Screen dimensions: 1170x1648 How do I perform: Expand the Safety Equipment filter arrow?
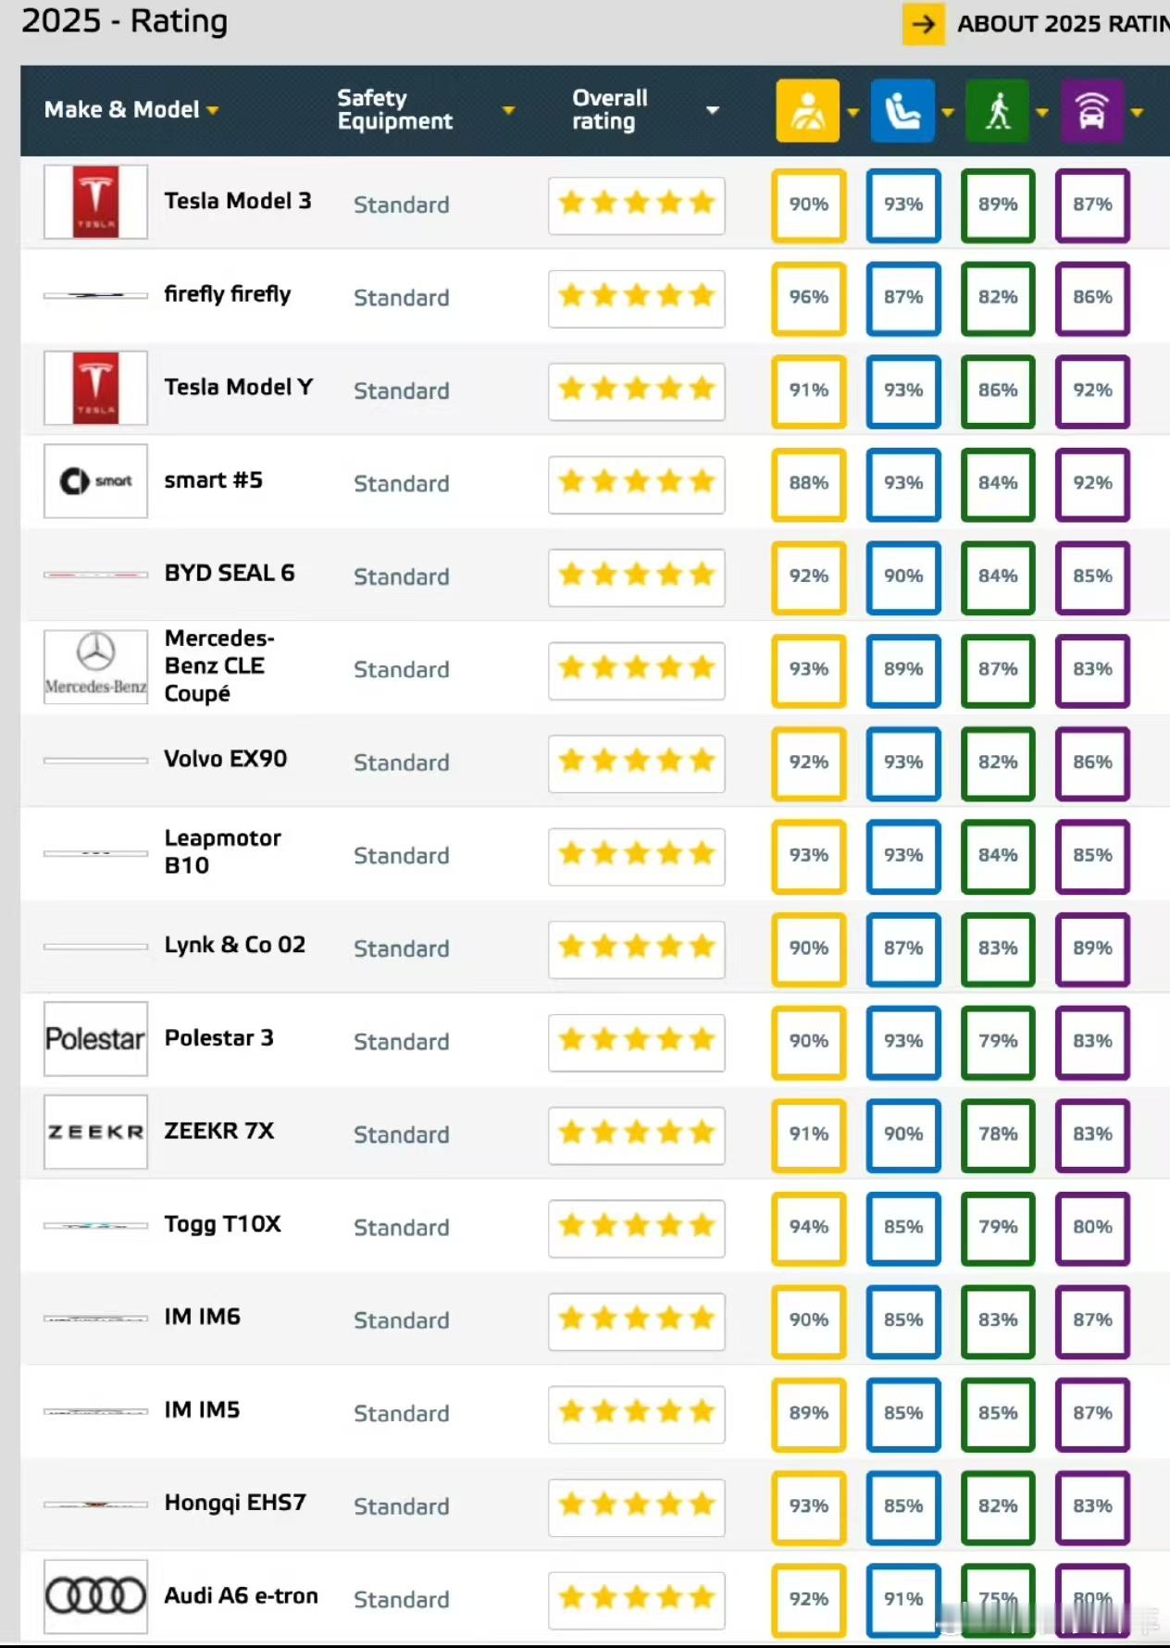click(508, 110)
